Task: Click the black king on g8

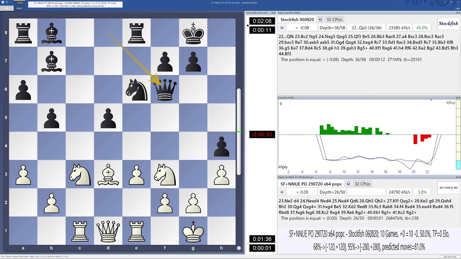Action: 193,33
